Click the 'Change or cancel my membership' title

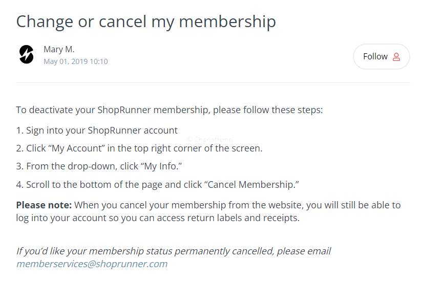coord(146,21)
